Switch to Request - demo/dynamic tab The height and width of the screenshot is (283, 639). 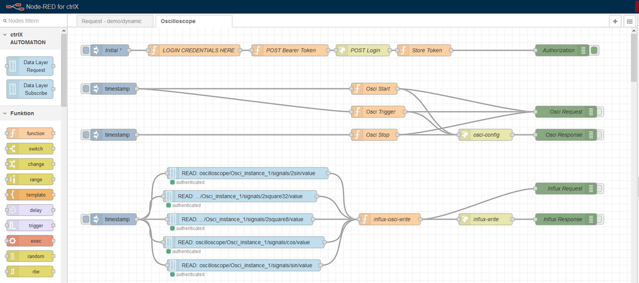tap(115, 21)
